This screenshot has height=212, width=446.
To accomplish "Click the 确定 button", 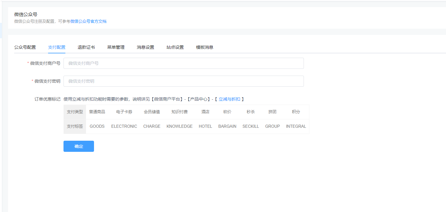I will pos(79,146).
